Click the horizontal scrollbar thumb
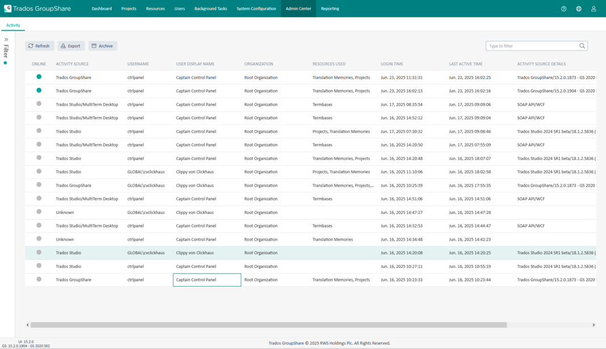Image resolution: width=606 pixels, height=349 pixels. tap(268, 325)
